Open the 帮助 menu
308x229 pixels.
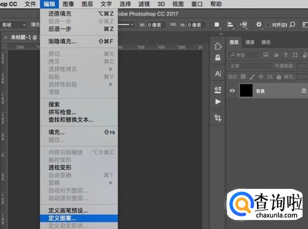coord(216,4)
